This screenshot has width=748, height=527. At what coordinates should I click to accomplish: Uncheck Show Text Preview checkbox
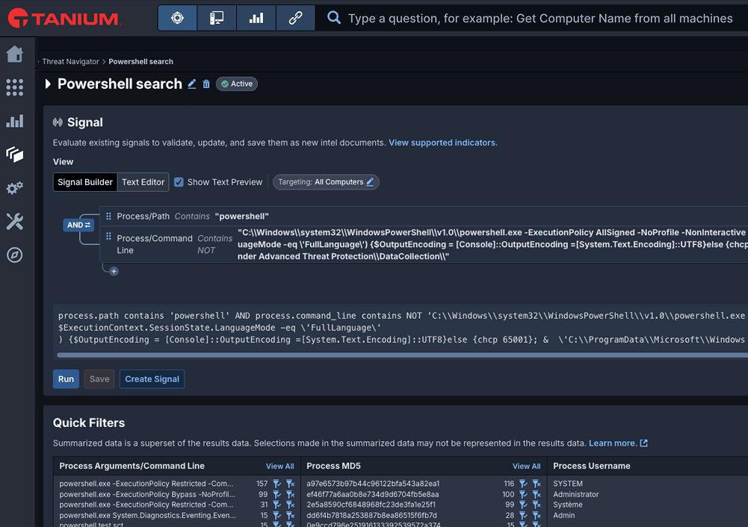(x=179, y=182)
